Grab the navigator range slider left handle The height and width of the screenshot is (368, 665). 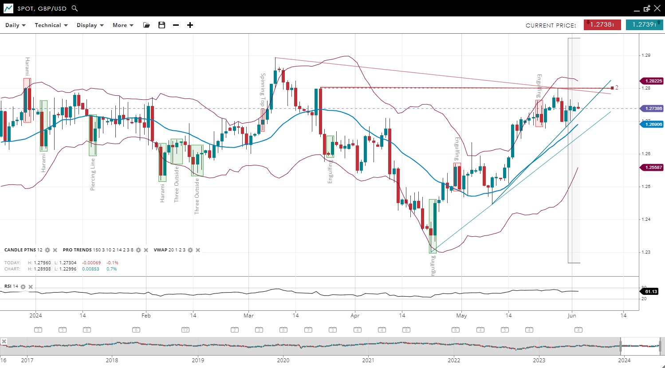(620, 345)
